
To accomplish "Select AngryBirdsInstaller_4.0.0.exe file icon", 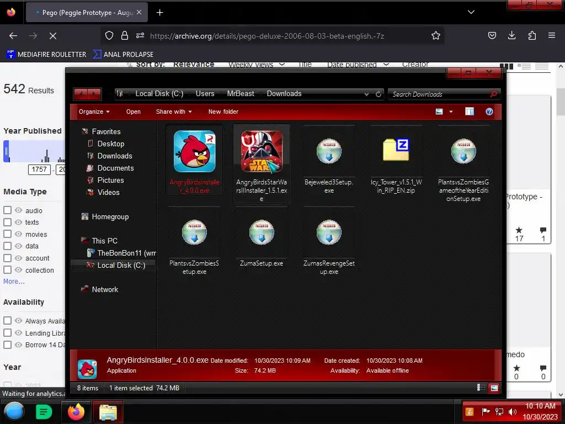I will [195, 151].
